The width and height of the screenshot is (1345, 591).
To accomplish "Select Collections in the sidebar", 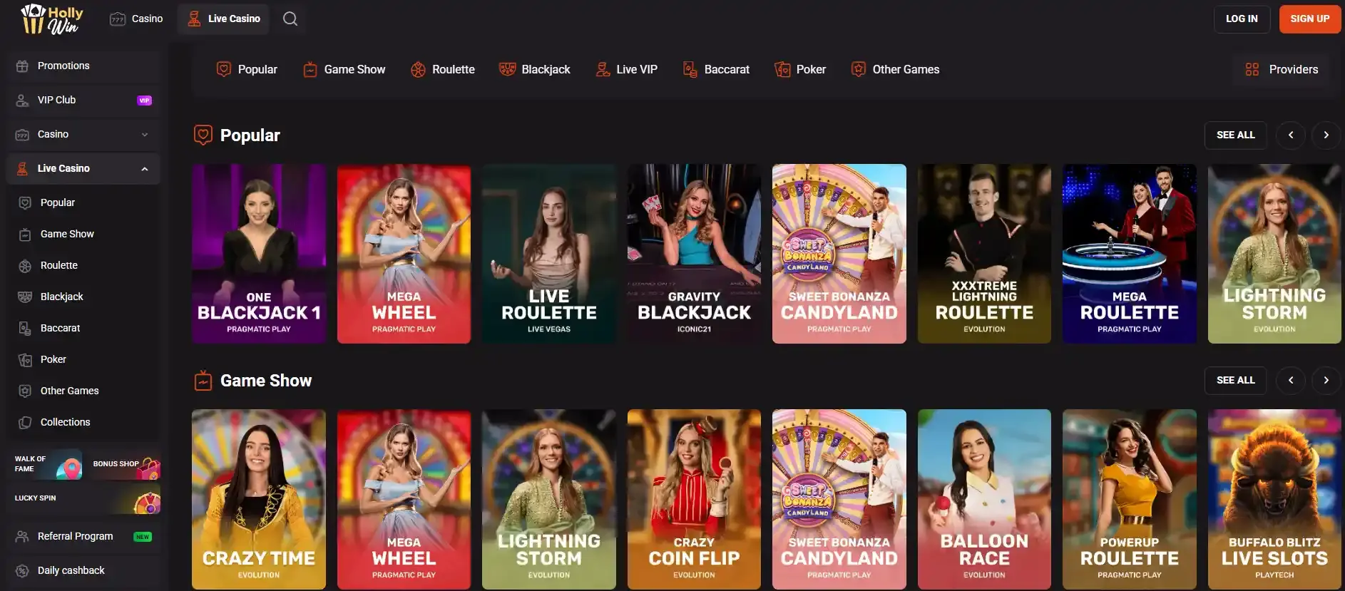I will click(x=84, y=422).
